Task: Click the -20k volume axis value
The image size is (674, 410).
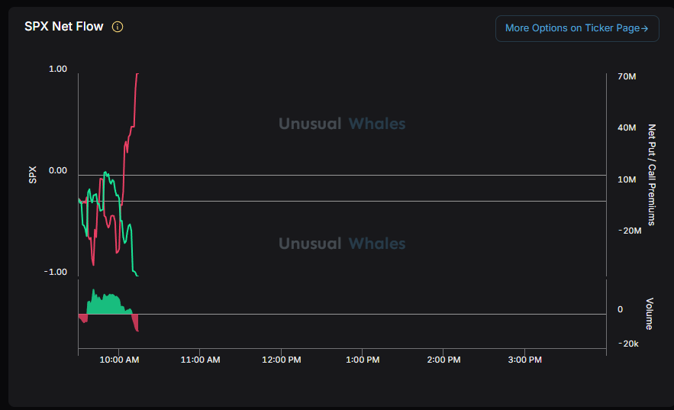Action: coord(628,344)
